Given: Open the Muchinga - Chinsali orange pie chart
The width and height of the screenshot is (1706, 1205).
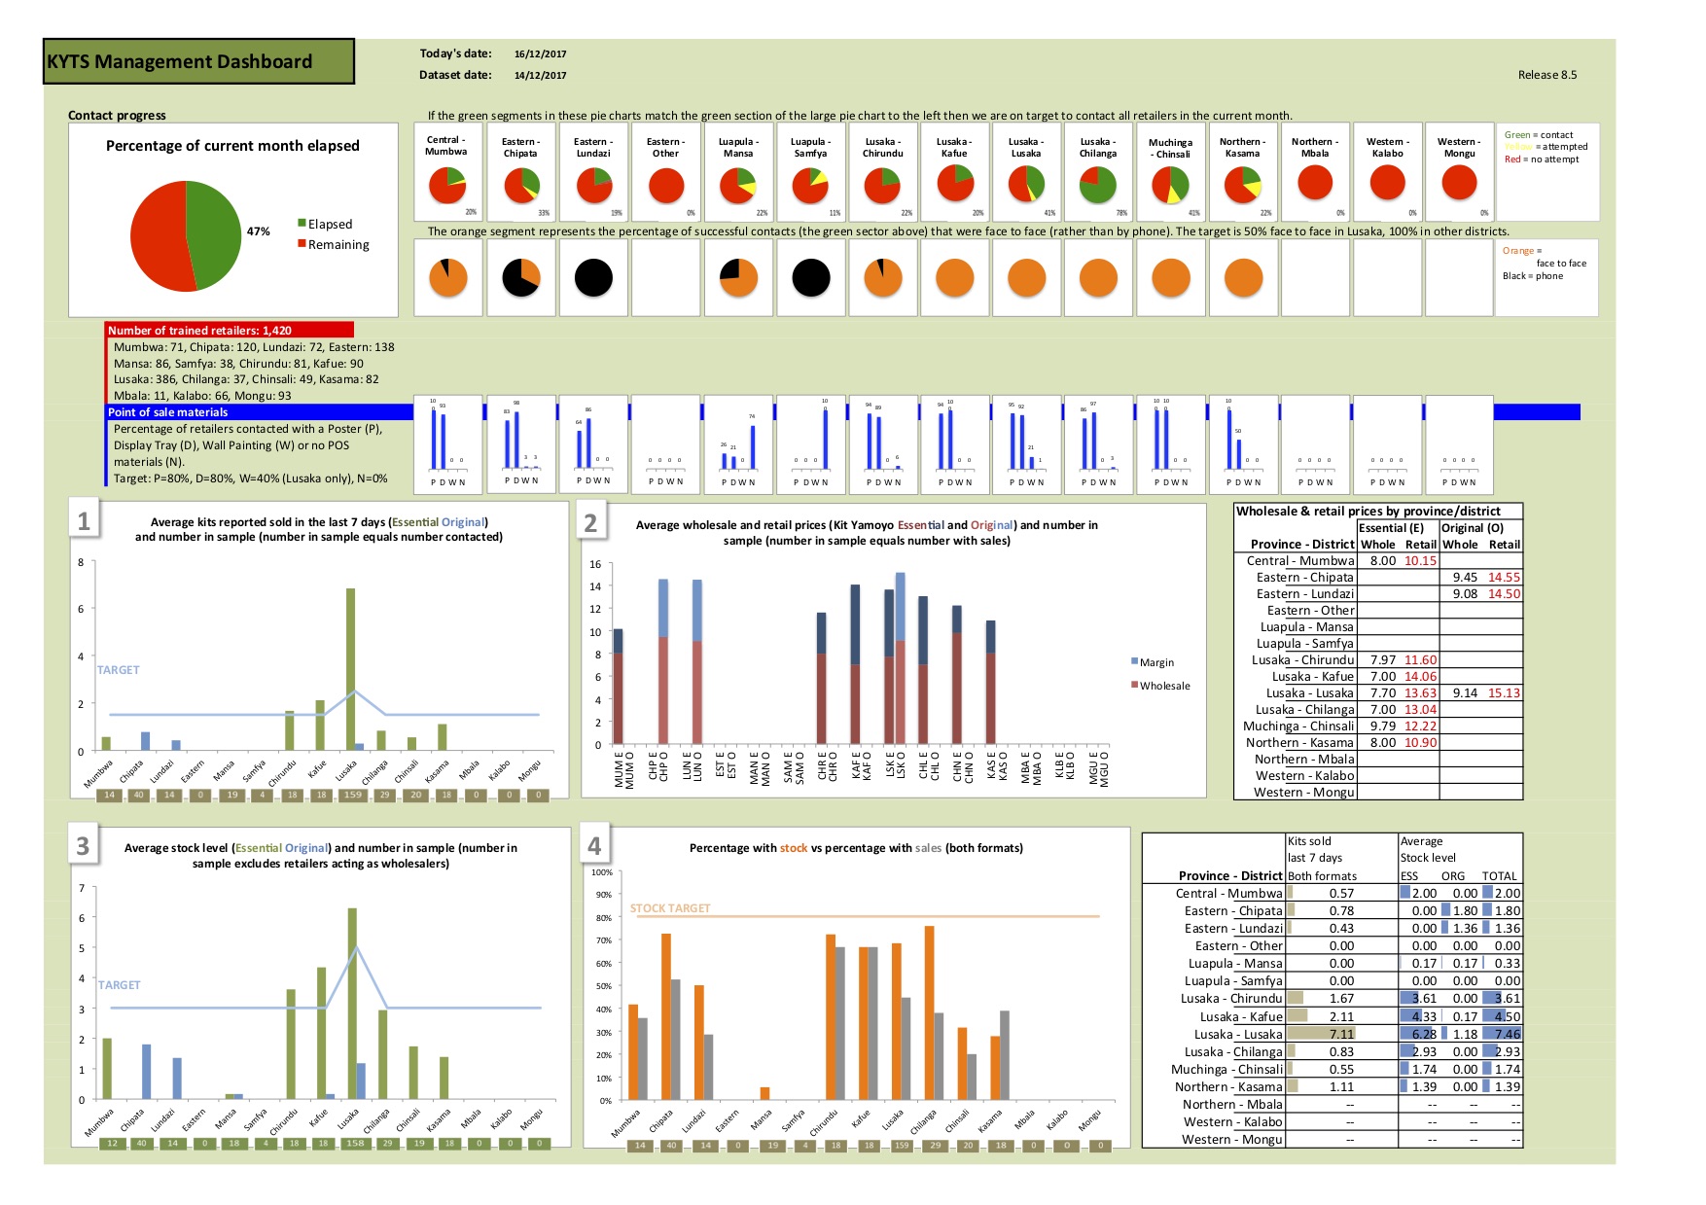Looking at the screenshot, I should tap(1171, 278).
